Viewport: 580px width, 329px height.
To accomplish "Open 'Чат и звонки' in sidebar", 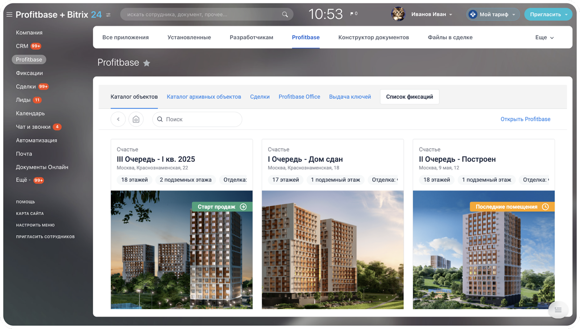I will click(33, 127).
